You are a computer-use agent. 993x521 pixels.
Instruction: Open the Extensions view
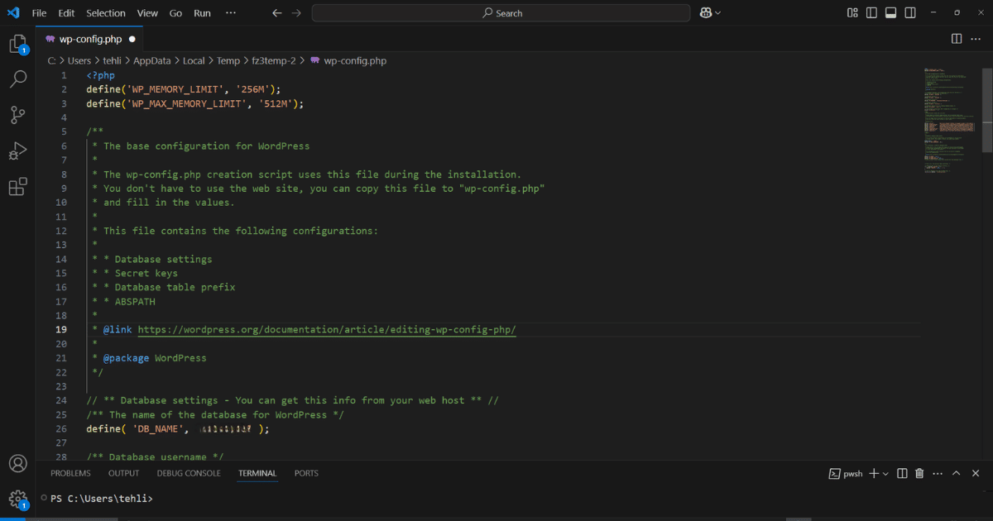17,187
